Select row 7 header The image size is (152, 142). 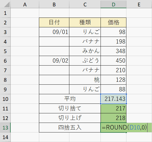coord(5,70)
